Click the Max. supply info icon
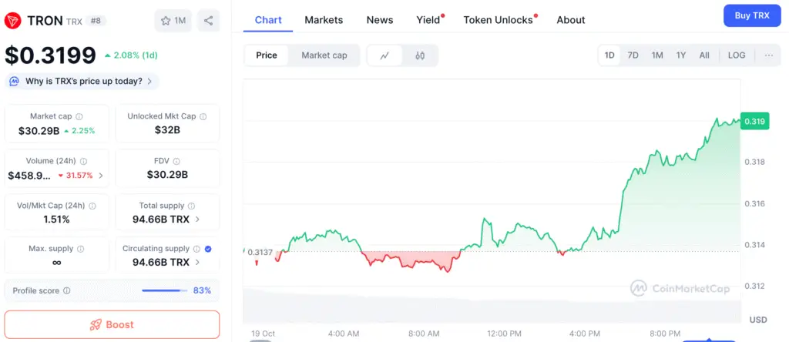Viewport: 789px width, 342px height. click(80, 249)
